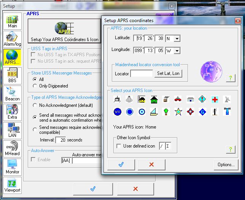Image resolution: width=245 pixels, height=200 pixels.
Task: Open the Beacon settings page
Action: 12,94
